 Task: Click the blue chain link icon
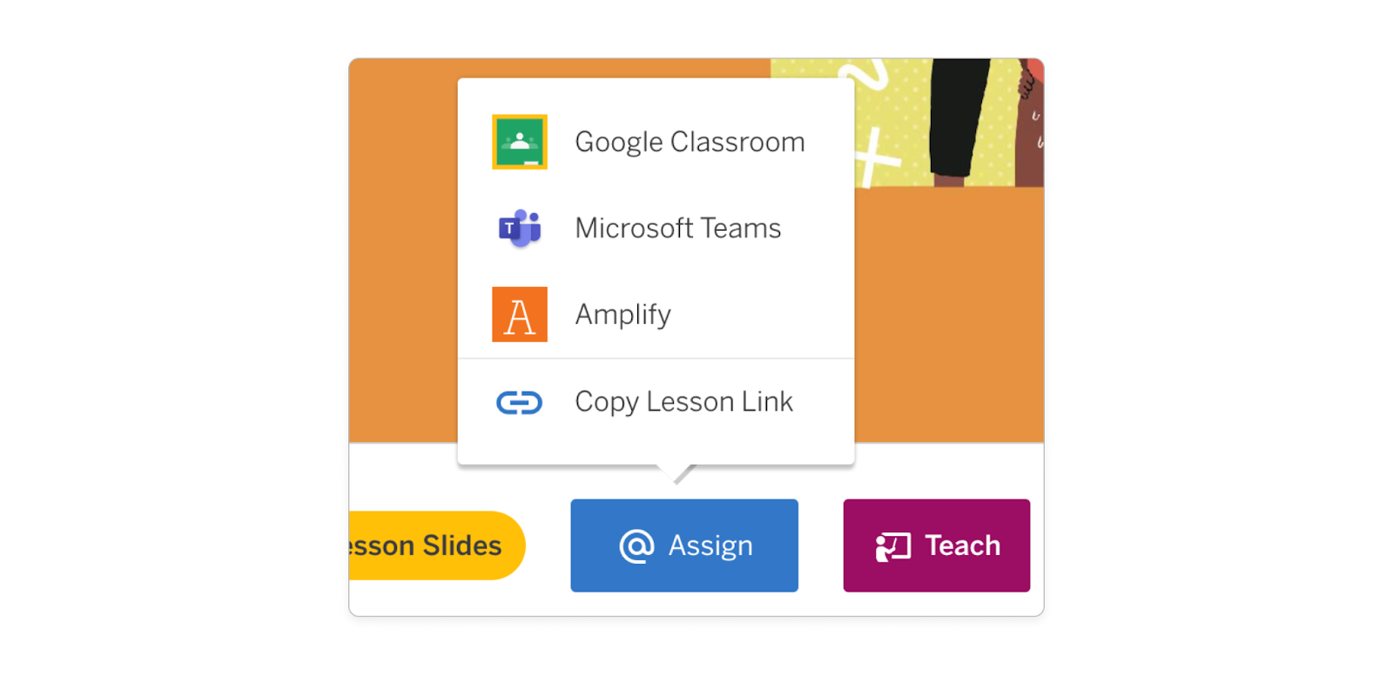coord(520,402)
